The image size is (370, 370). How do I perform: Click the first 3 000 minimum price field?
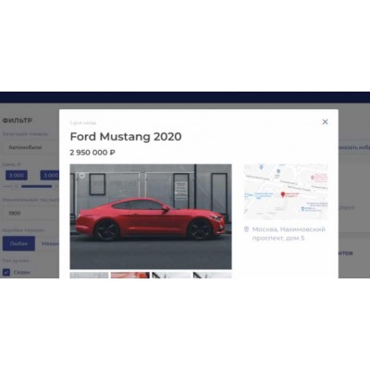17,176
